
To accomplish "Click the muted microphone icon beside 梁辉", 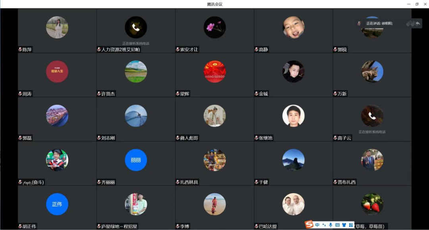I will (178, 94).
